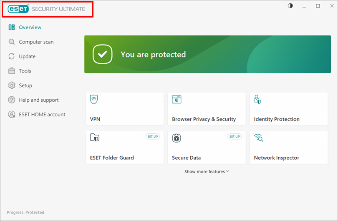The image size is (338, 221).
Task: Open the Overview section
Action: tap(30, 28)
